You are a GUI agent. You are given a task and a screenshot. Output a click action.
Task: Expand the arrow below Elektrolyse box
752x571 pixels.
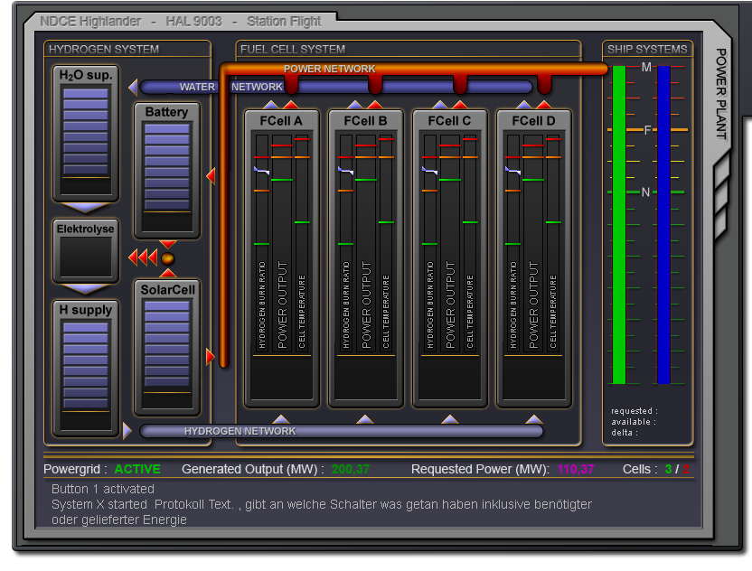pyautogui.click(x=86, y=289)
